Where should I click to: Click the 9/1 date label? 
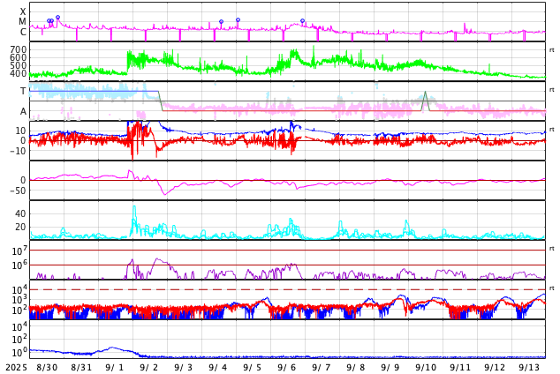point(116,367)
